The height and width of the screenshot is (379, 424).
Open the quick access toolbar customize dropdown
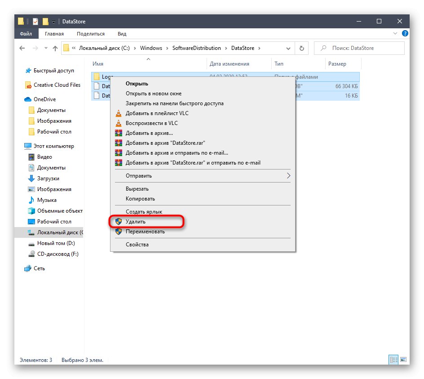53,22
